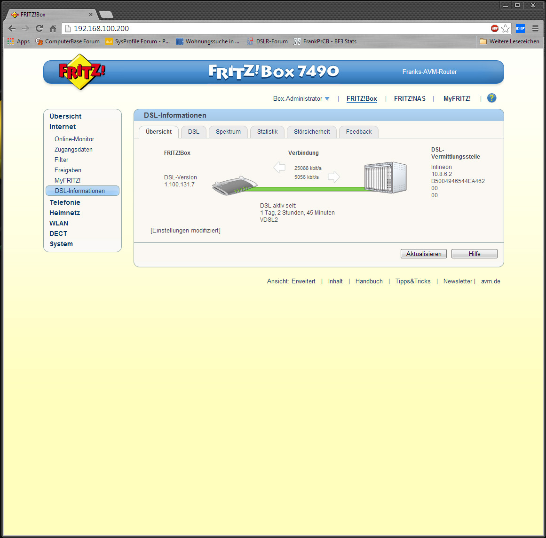Expand the WLAN sidebar section
The width and height of the screenshot is (546, 538).
tap(58, 224)
